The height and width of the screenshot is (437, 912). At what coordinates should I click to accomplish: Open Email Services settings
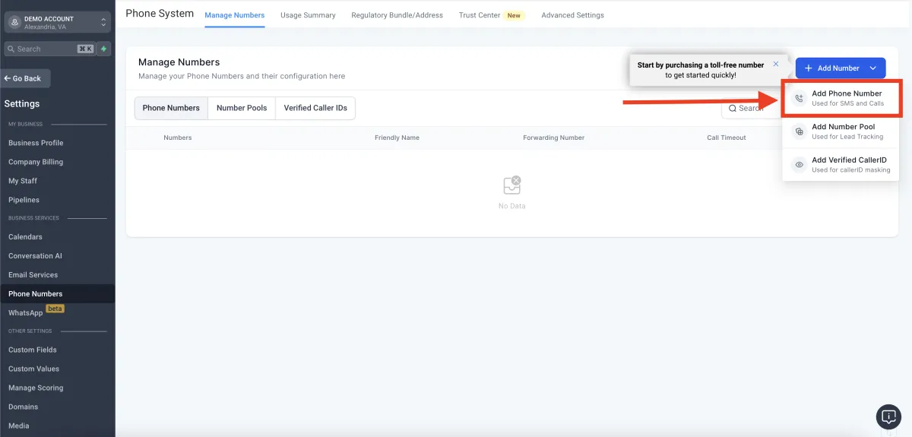[x=33, y=275]
